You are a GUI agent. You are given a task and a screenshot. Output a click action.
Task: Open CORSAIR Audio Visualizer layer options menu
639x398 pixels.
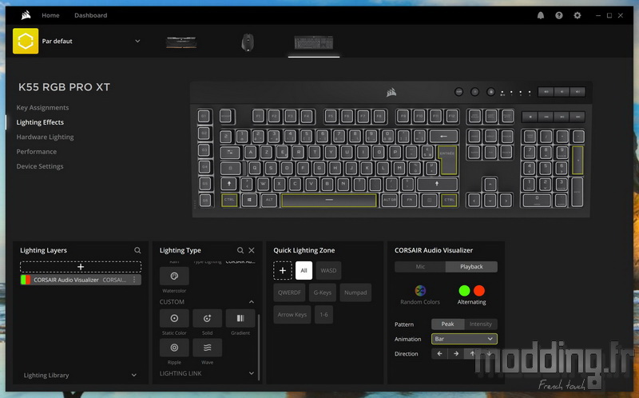(134, 280)
